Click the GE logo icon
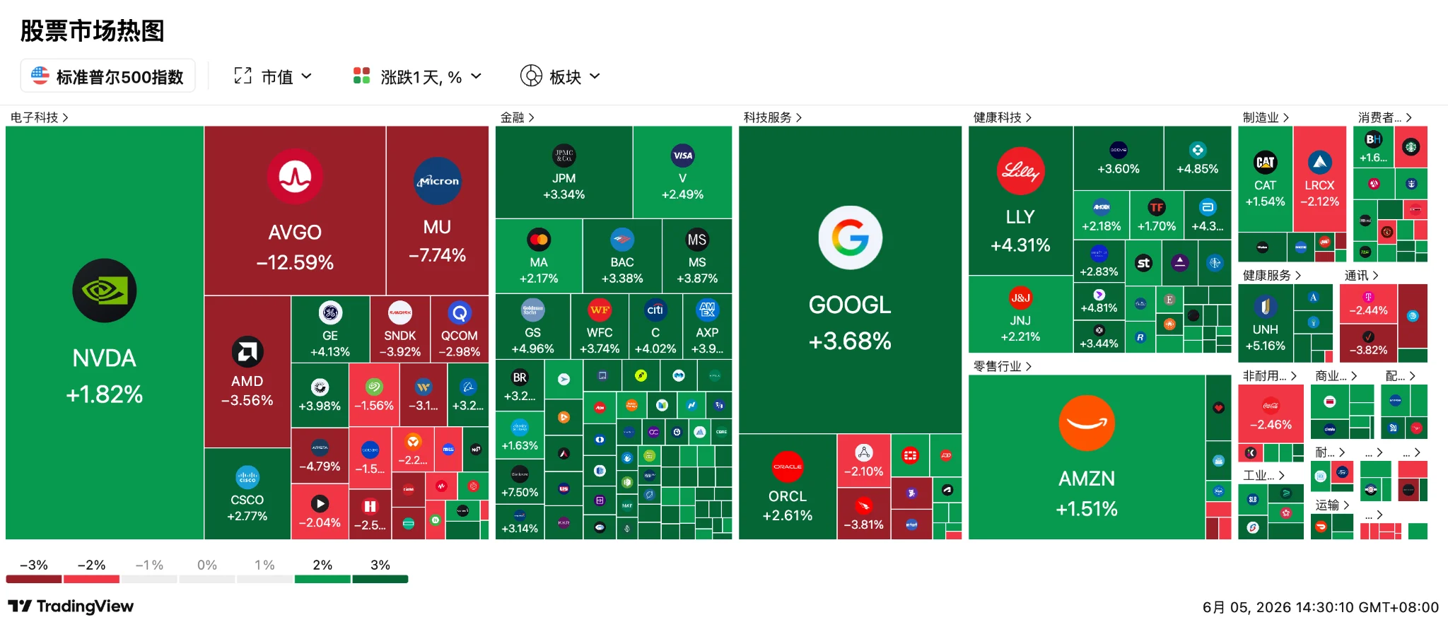Viewport: 1448px width, 627px height. pyautogui.click(x=330, y=312)
